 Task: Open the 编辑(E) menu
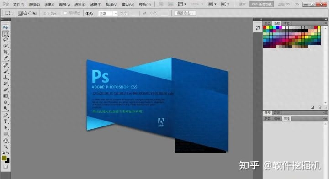tap(34, 5)
